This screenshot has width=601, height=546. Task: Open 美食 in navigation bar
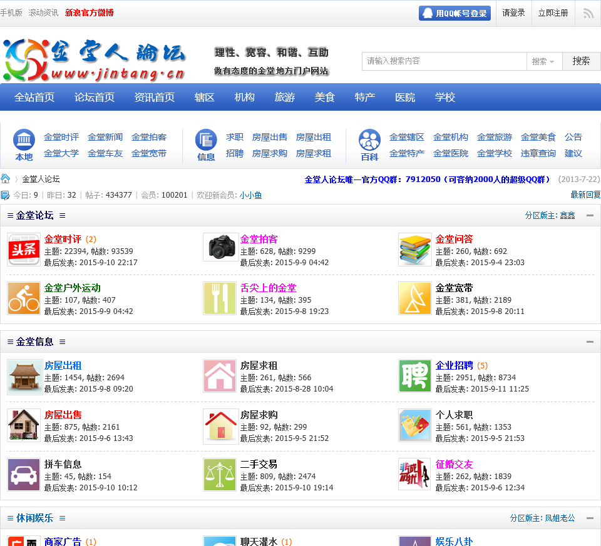click(325, 97)
